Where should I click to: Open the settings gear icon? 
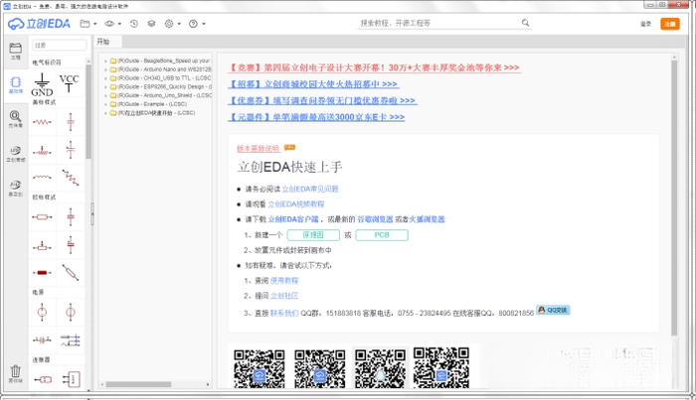169,24
